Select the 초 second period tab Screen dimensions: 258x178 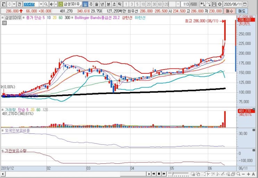pyautogui.click(x=114, y=4)
